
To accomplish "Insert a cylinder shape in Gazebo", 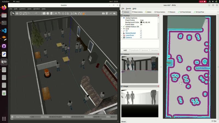I will [51, 13].
